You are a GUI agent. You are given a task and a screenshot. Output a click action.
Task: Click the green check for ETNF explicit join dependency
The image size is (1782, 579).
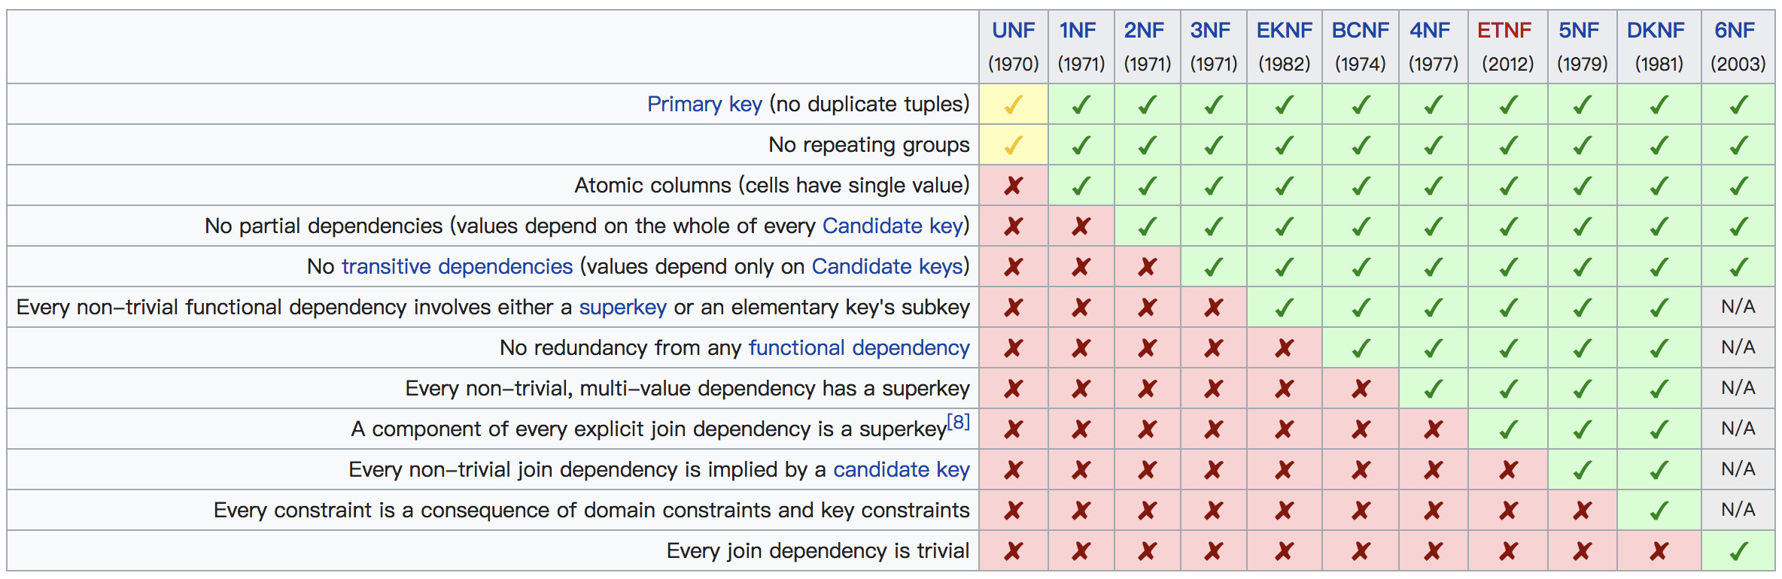1507,429
